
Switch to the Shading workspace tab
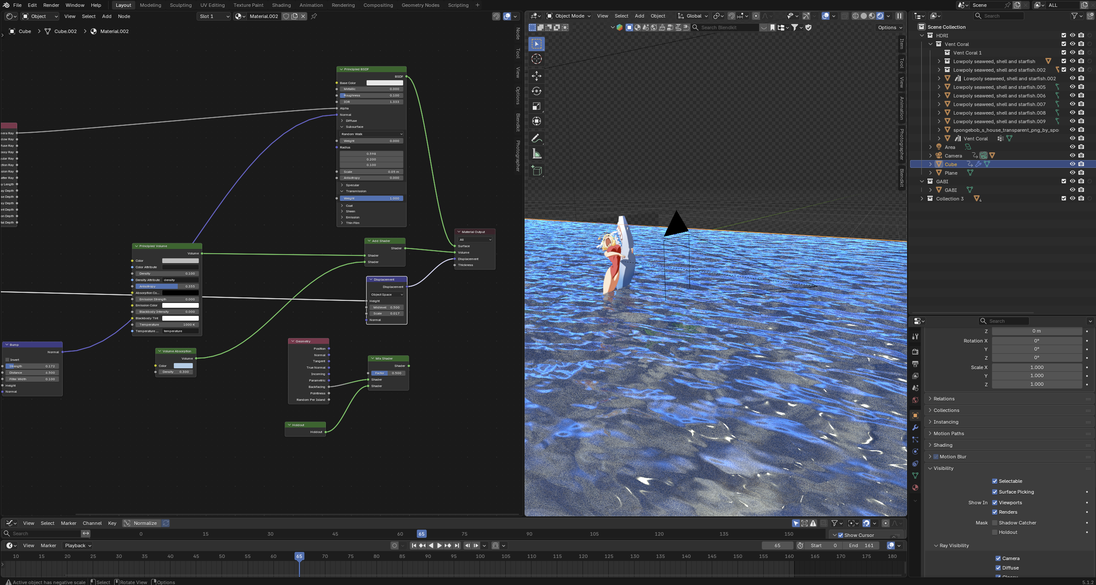pos(281,5)
